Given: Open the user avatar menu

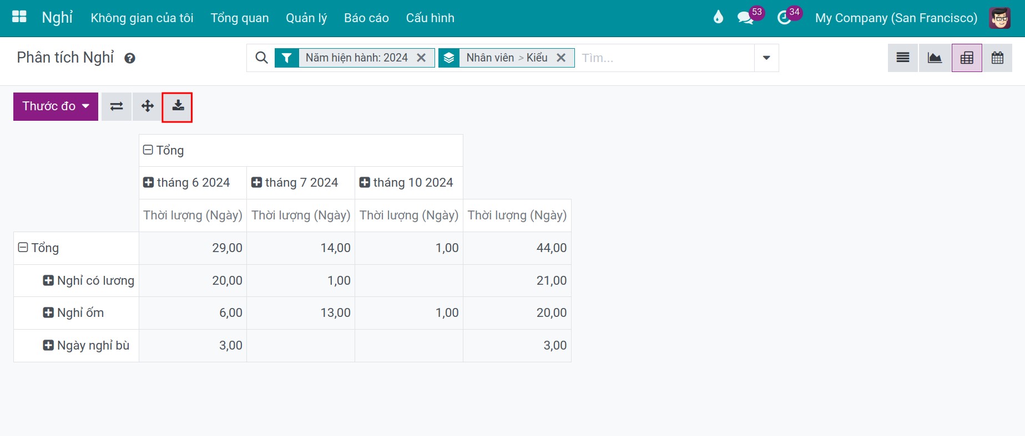Looking at the screenshot, I should pyautogui.click(x=999, y=18).
